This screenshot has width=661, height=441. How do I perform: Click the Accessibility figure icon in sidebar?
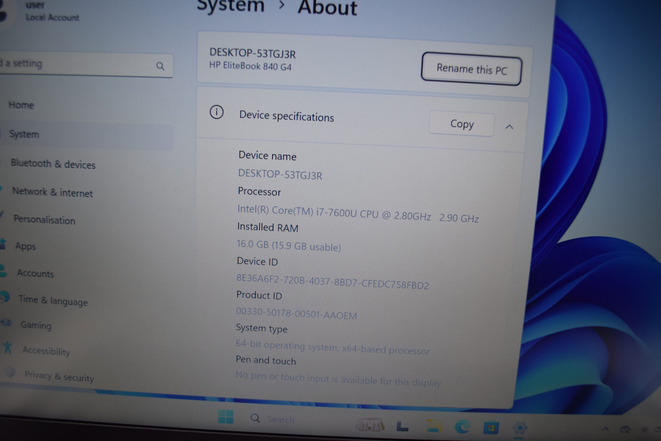[x=8, y=348]
